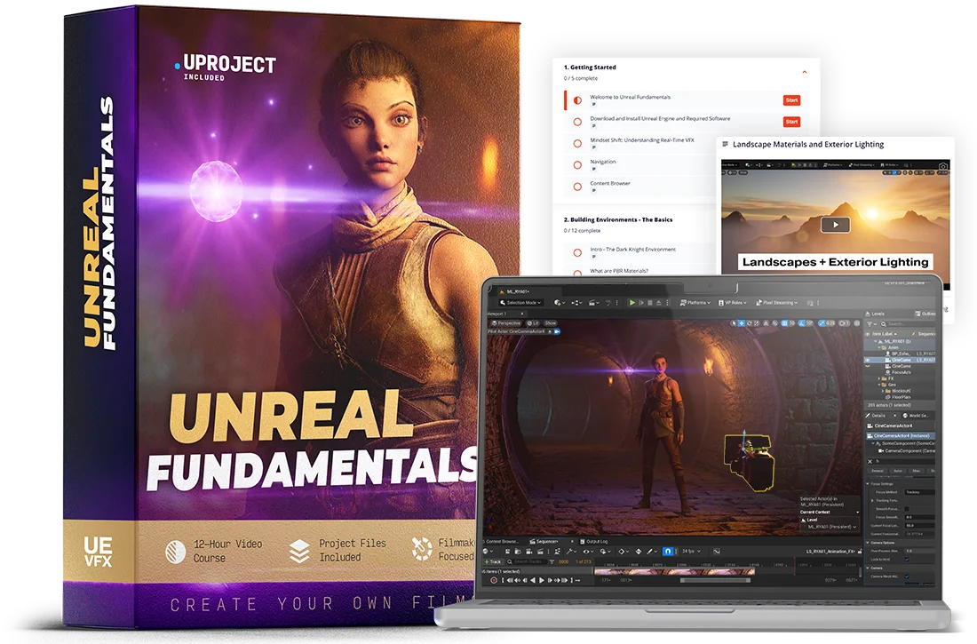
Task: Toggle visibility eye on selected CineCameraActor row
Action: click(x=868, y=361)
